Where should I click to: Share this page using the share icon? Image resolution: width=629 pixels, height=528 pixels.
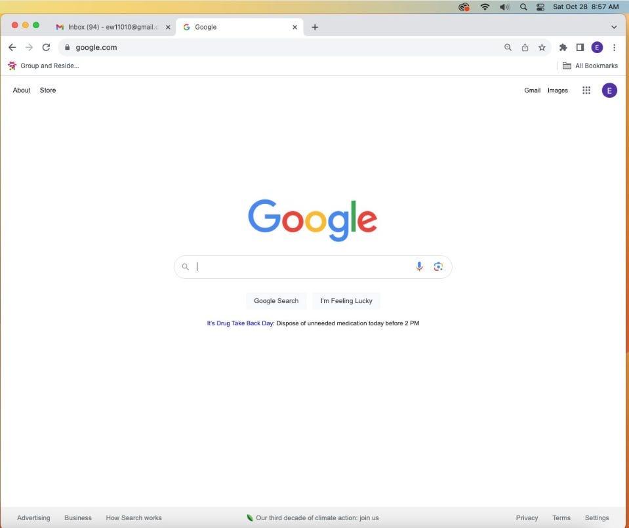[525, 47]
